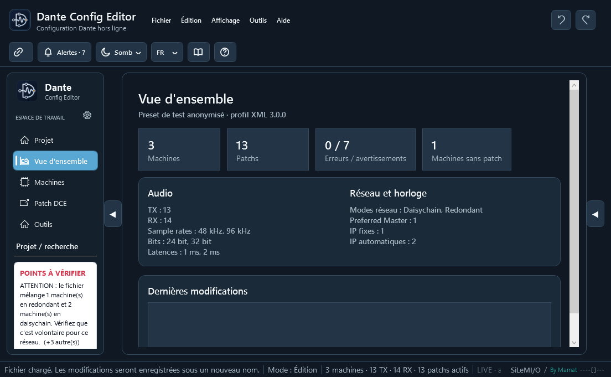Go to Projet in sidebar
Viewport: 611px width, 377px height.
click(x=55, y=140)
